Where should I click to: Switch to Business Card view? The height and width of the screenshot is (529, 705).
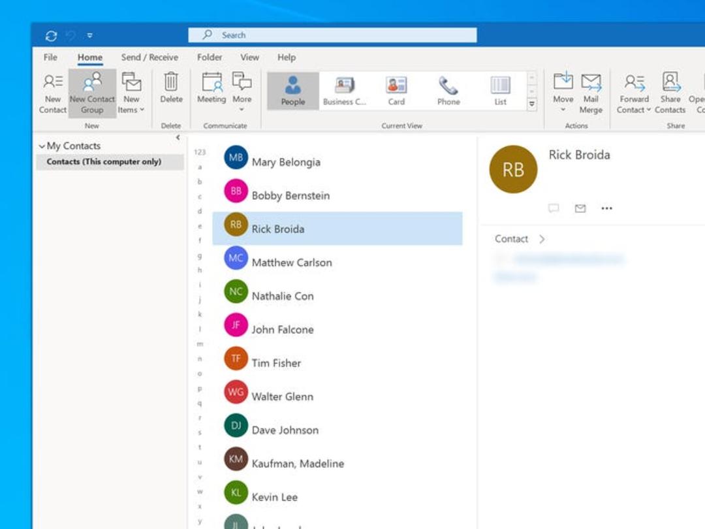pyautogui.click(x=345, y=90)
